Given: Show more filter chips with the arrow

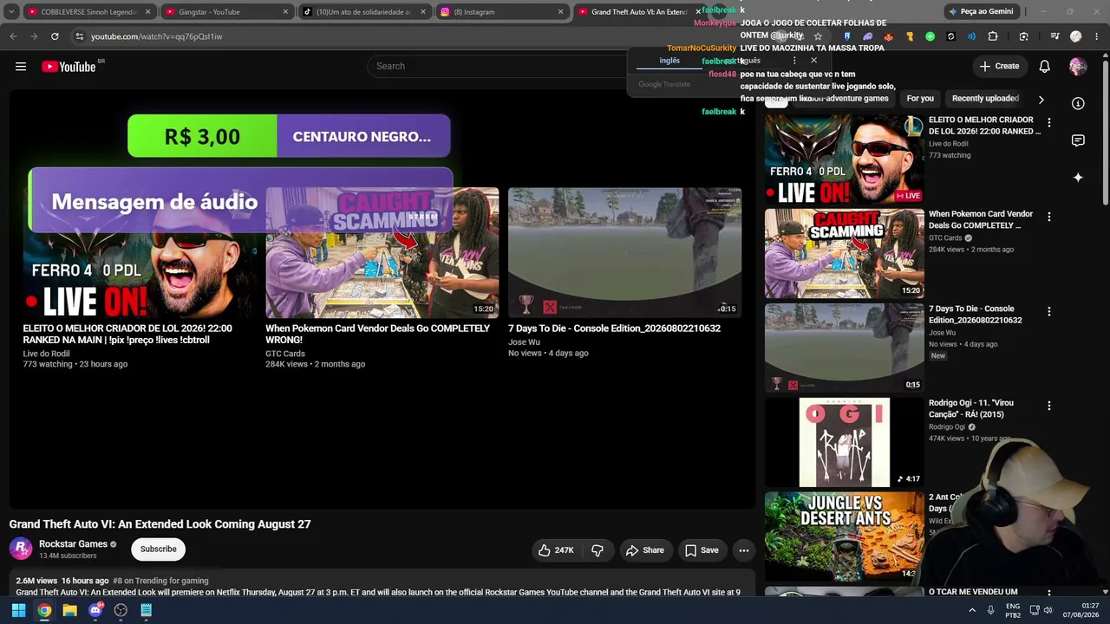Looking at the screenshot, I should (x=1041, y=100).
